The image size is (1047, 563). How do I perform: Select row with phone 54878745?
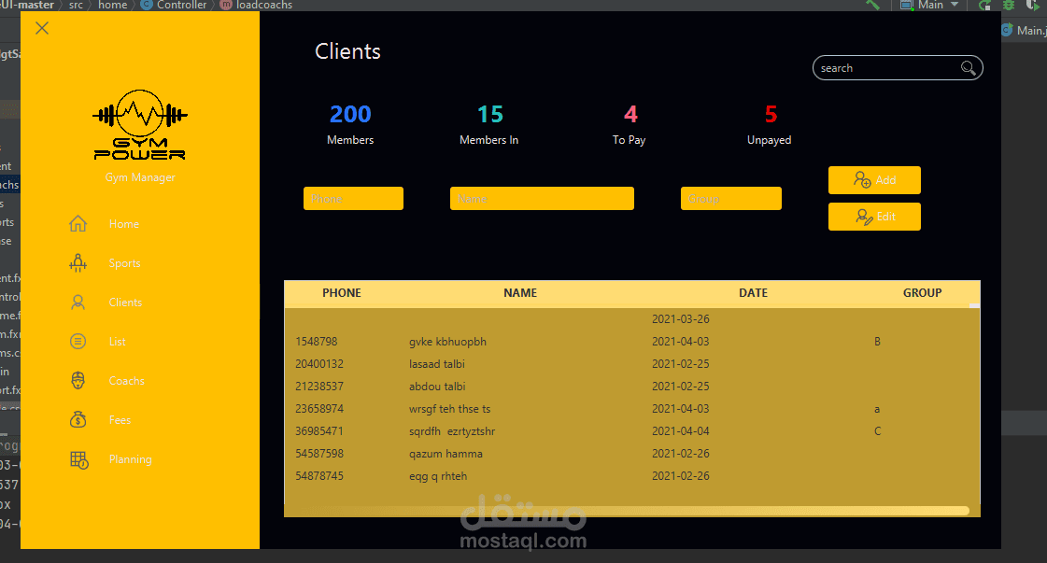631,476
